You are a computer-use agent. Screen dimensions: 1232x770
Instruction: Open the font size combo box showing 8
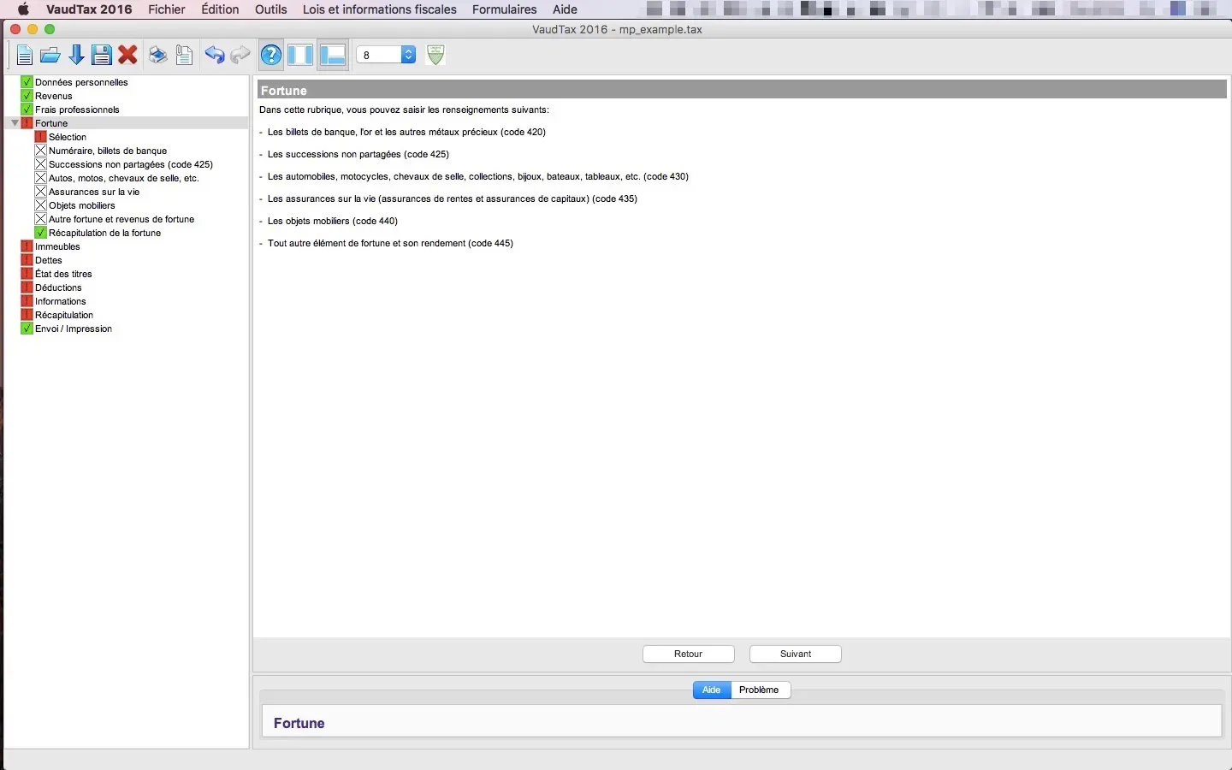pyautogui.click(x=386, y=55)
